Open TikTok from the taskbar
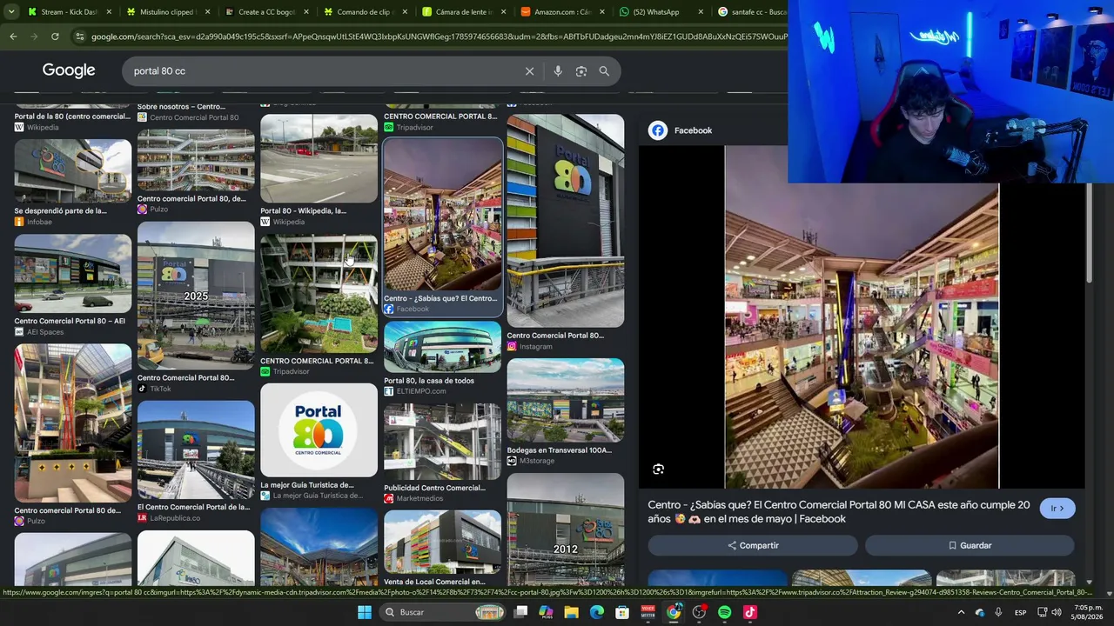Image resolution: width=1114 pixels, height=626 pixels. tap(750, 612)
